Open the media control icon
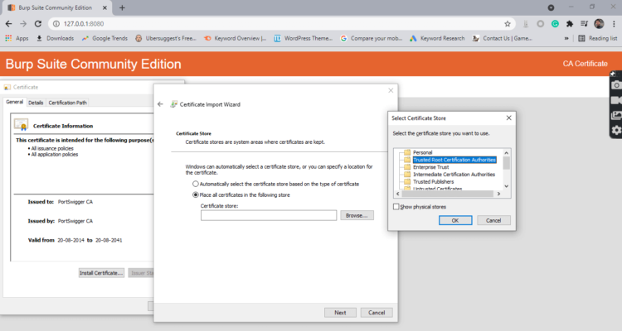The height and width of the screenshot is (331, 622). (x=584, y=24)
